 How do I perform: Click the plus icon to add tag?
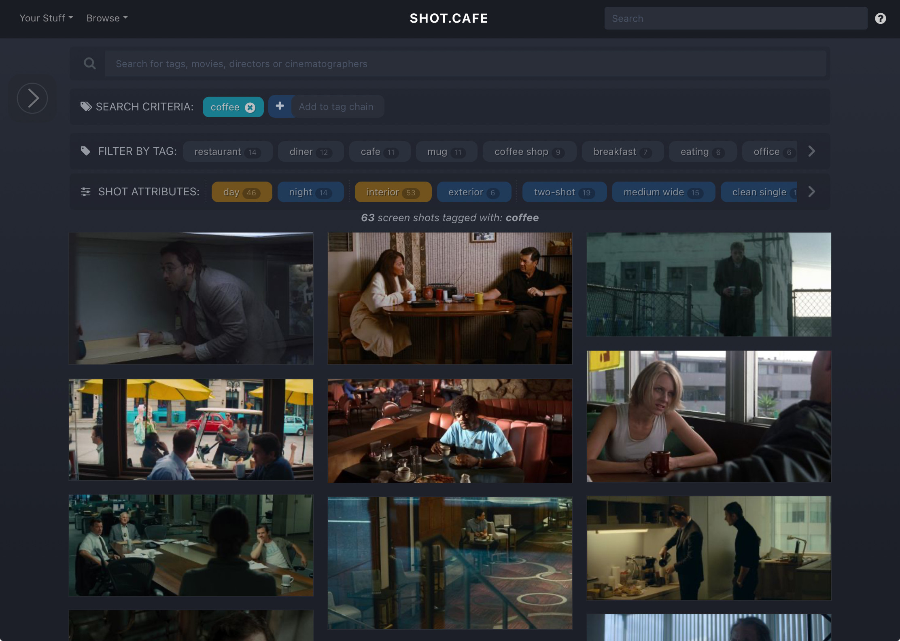pos(280,106)
